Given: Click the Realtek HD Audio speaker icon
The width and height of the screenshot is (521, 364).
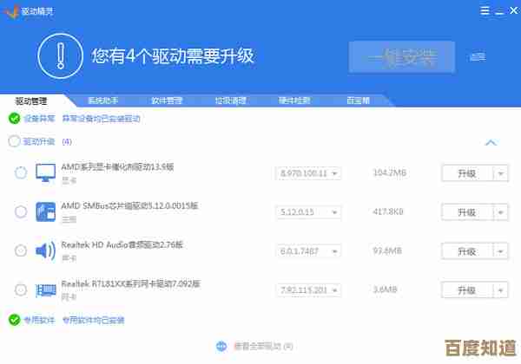Looking at the screenshot, I should 45,250.
